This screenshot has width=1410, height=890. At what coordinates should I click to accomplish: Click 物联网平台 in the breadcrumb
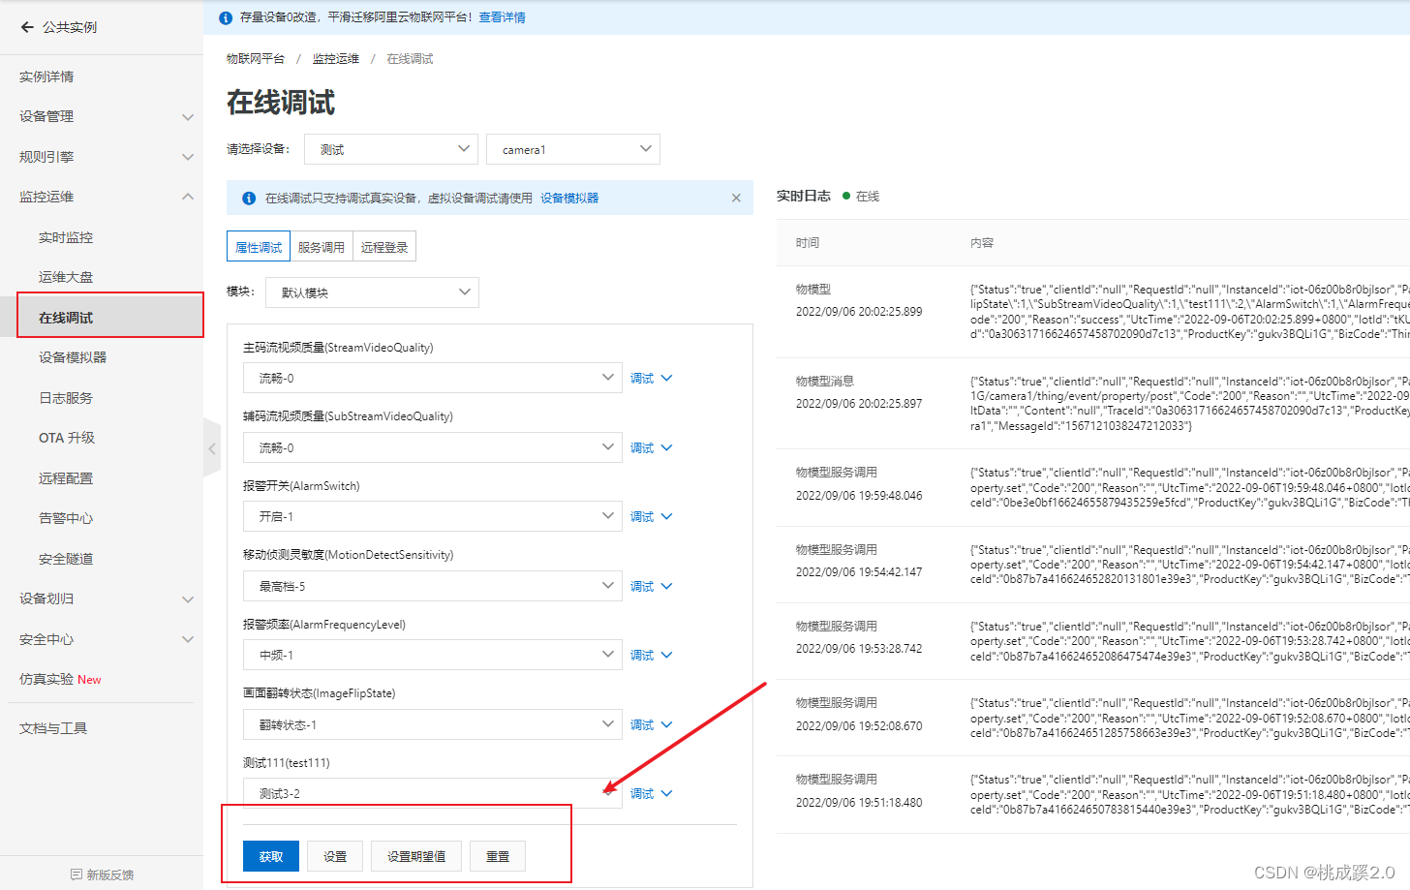pyautogui.click(x=256, y=59)
